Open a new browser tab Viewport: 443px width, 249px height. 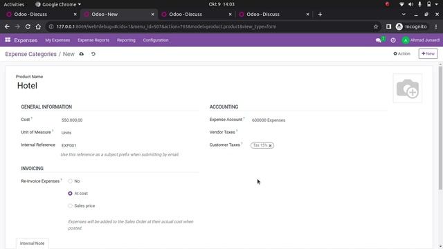[320, 14]
